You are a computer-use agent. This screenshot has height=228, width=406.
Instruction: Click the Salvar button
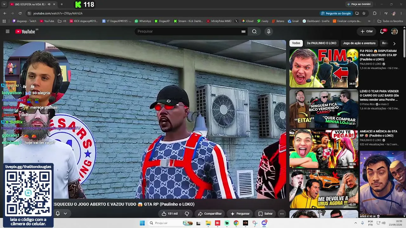[x=265, y=214]
